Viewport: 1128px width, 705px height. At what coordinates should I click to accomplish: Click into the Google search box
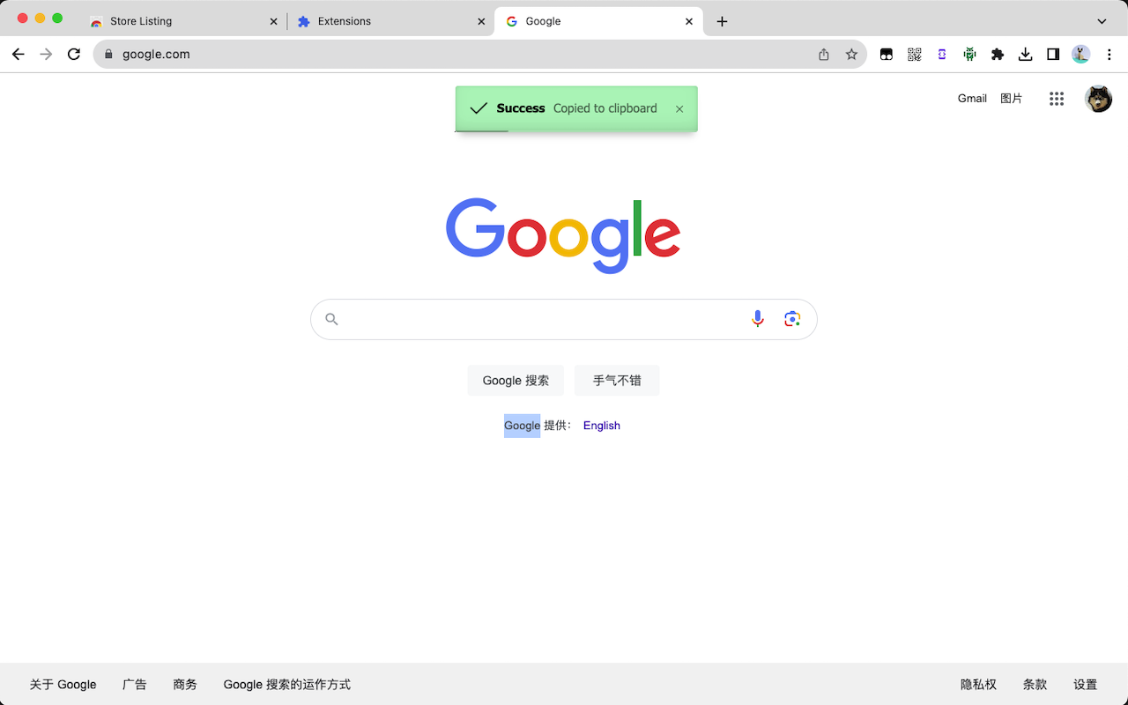(x=544, y=319)
